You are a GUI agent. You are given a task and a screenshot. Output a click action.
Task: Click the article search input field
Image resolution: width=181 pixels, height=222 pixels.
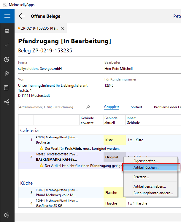52,107
